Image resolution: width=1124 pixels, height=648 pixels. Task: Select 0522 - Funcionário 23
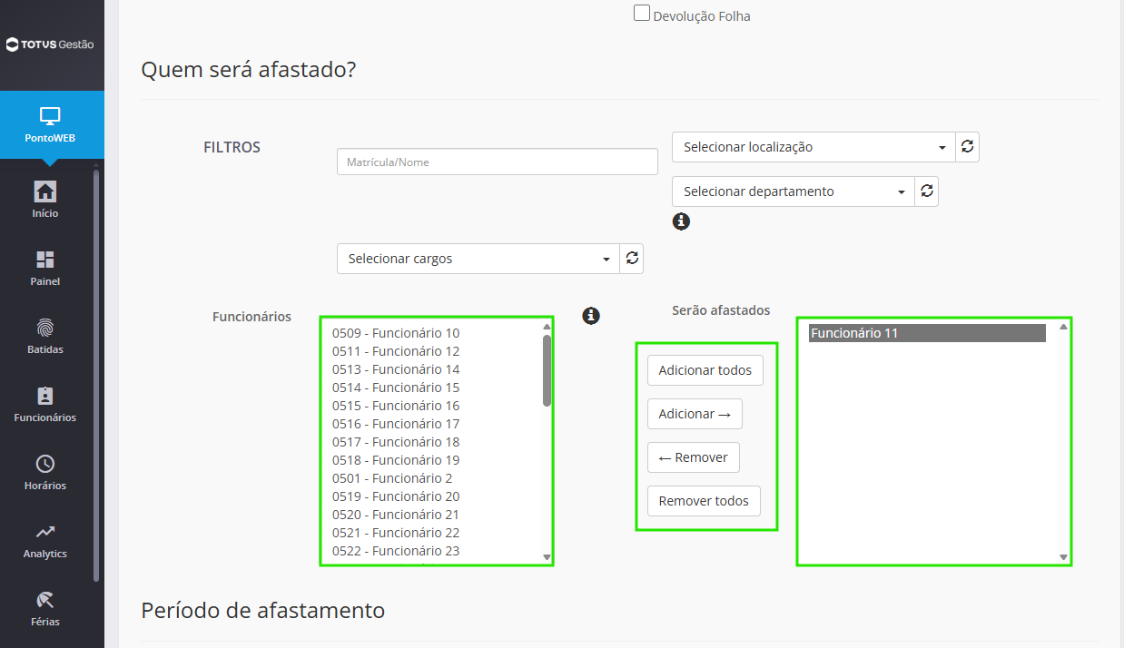(396, 551)
